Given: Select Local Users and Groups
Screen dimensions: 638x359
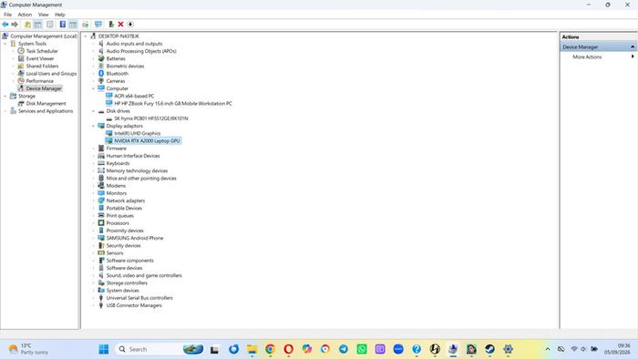Looking at the screenshot, I should coord(51,74).
